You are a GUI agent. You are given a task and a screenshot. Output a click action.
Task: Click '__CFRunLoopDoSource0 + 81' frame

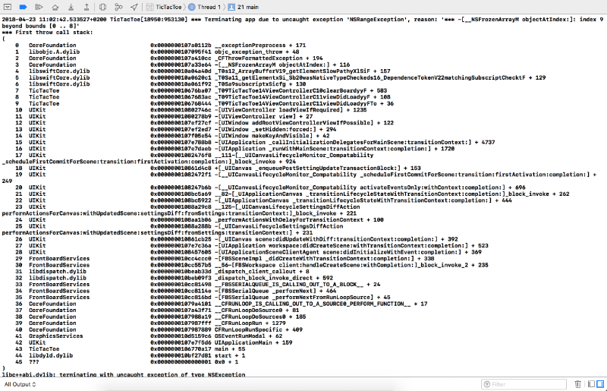(256, 311)
